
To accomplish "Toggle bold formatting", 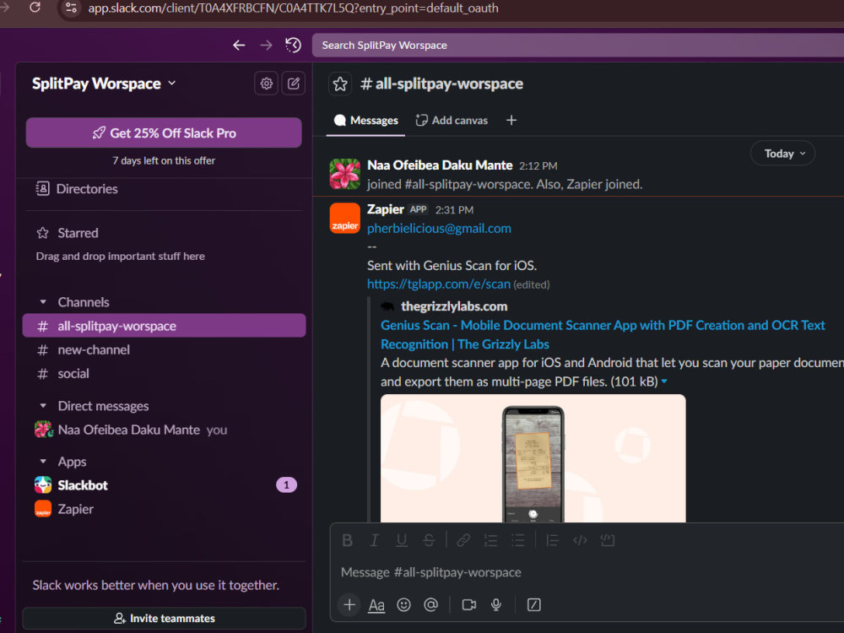I will click(x=347, y=540).
